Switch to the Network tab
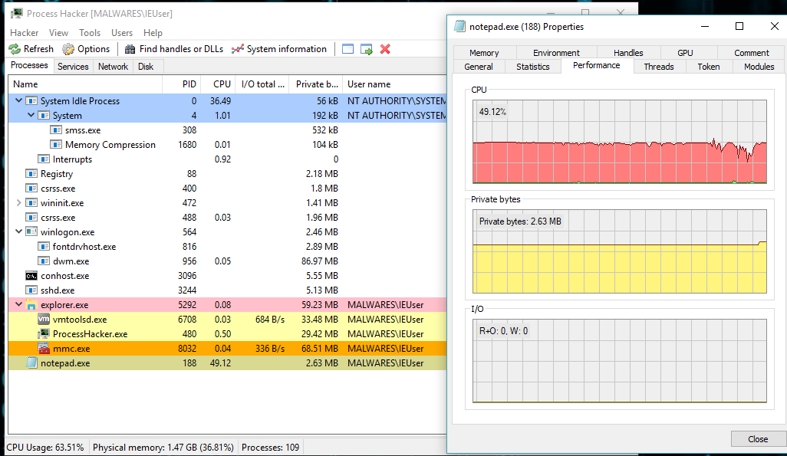This screenshot has width=787, height=456. tap(113, 67)
